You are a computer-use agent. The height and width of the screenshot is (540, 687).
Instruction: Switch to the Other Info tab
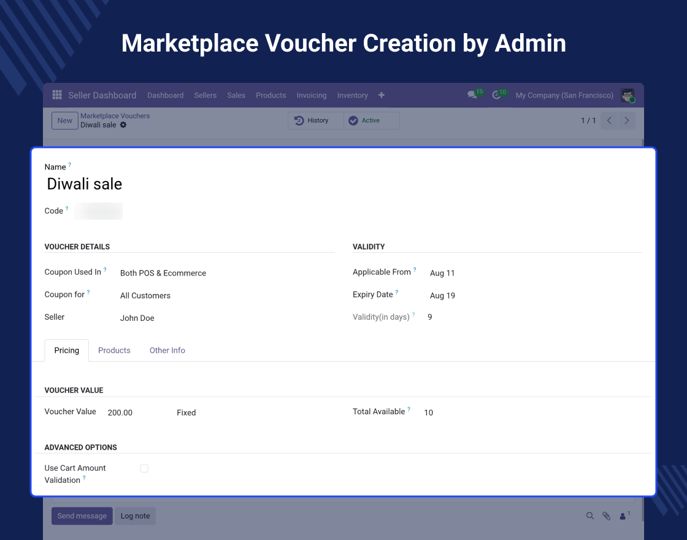tap(167, 350)
